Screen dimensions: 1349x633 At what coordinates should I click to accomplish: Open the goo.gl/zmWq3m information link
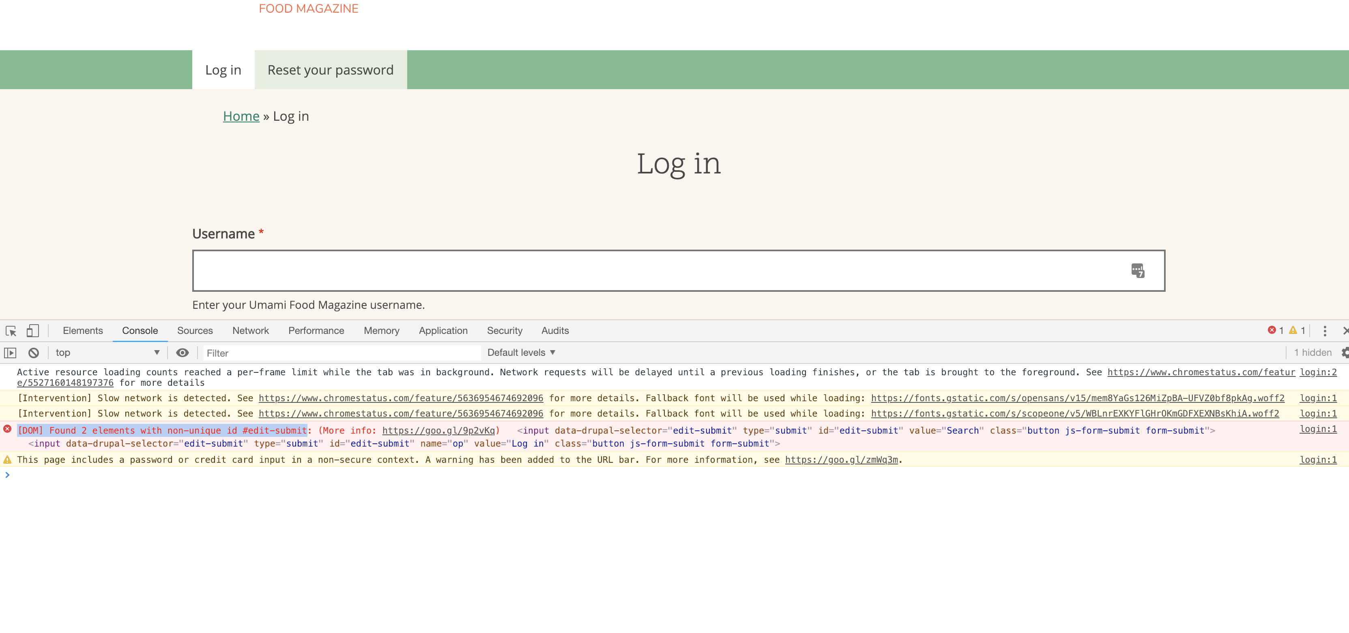click(841, 460)
